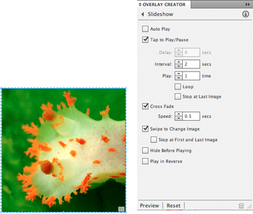
Task: Disable the Cross Fade checkbox
Action: click(x=145, y=106)
